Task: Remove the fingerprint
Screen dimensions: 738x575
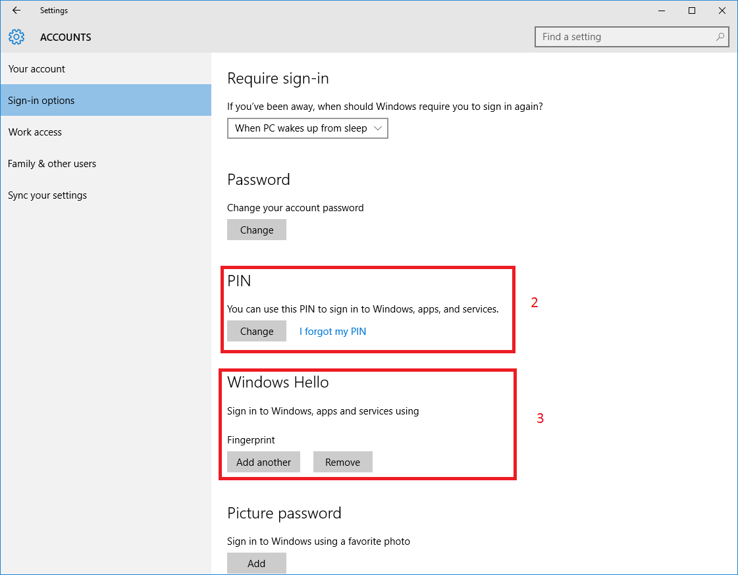Action: point(342,462)
